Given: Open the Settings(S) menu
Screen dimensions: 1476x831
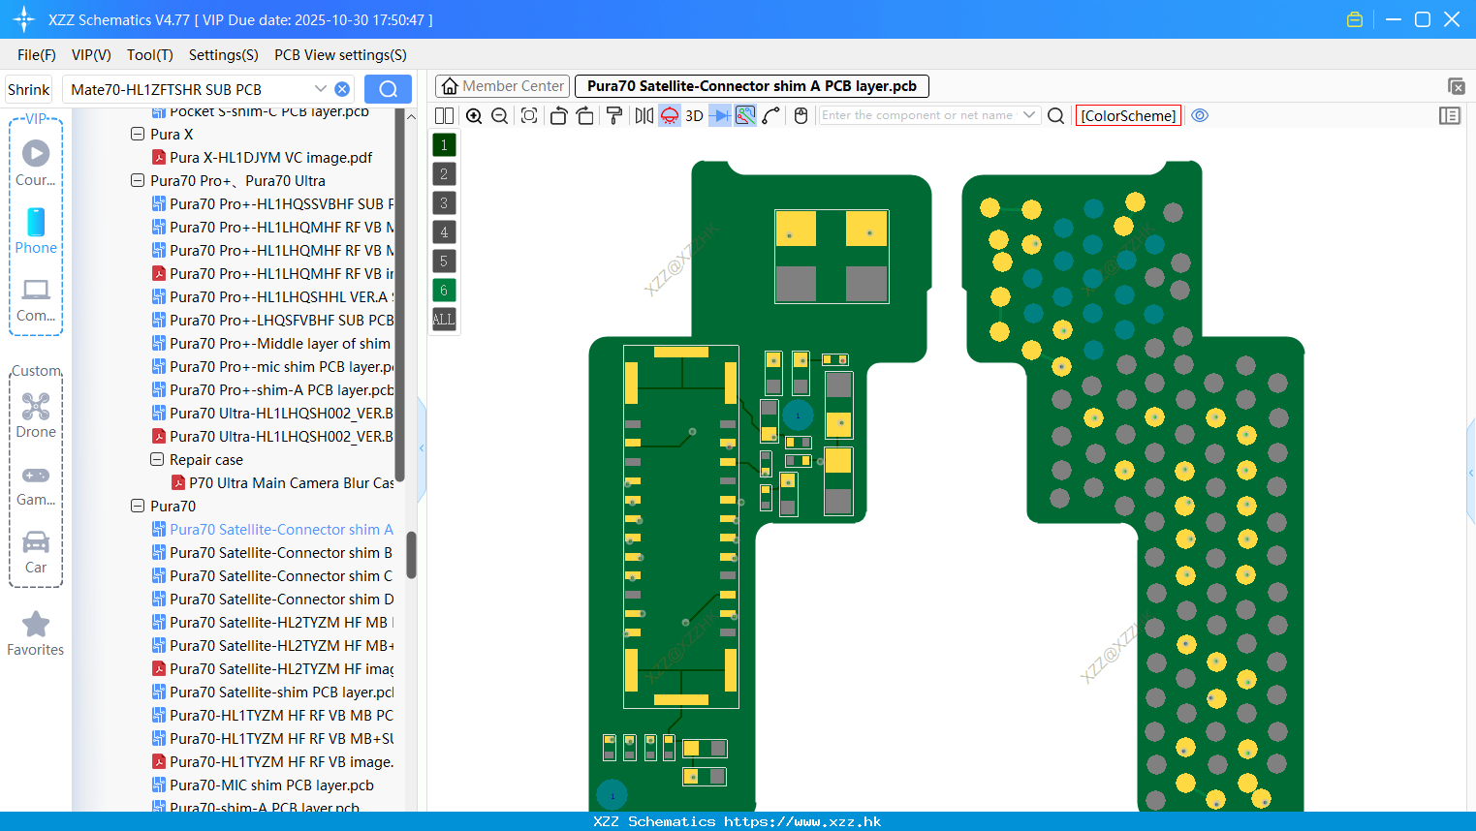Looking at the screenshot, I should click(224, 55).
